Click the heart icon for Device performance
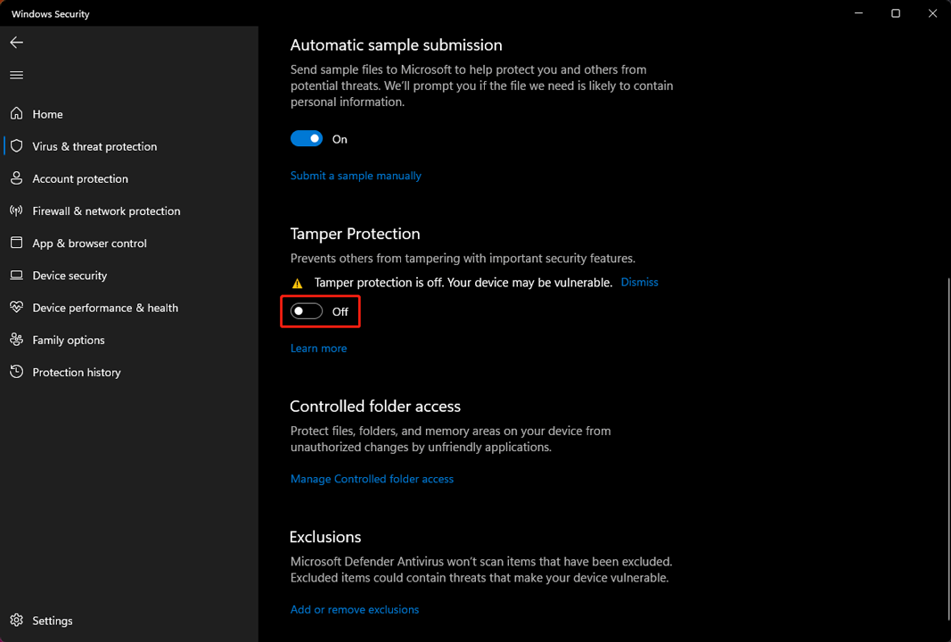The width and height of the screenshot is (951, 642). 16,307
